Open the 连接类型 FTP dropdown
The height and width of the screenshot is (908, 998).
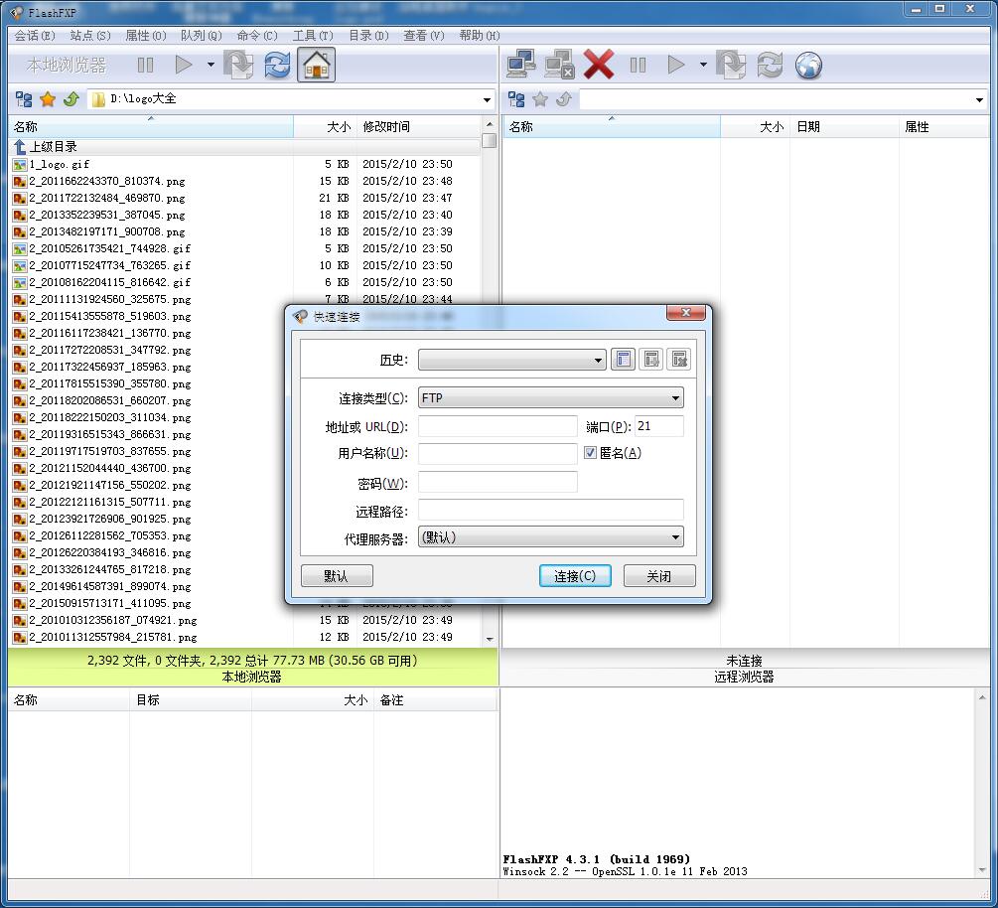coord(551,398)
